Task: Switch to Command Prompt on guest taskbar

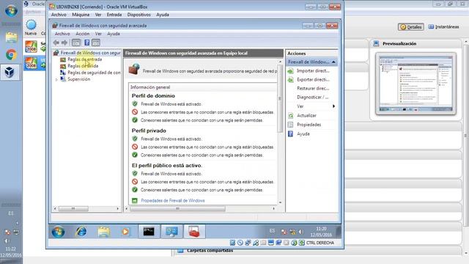Action: [x=149, y=232]
